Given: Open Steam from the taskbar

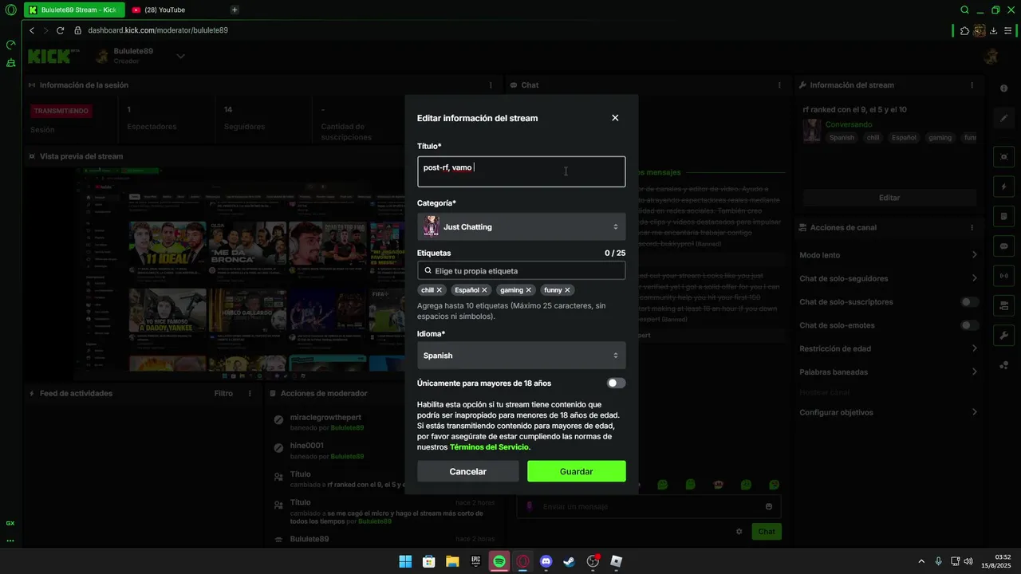Looking at the screenshot, I should pos(569,561).
